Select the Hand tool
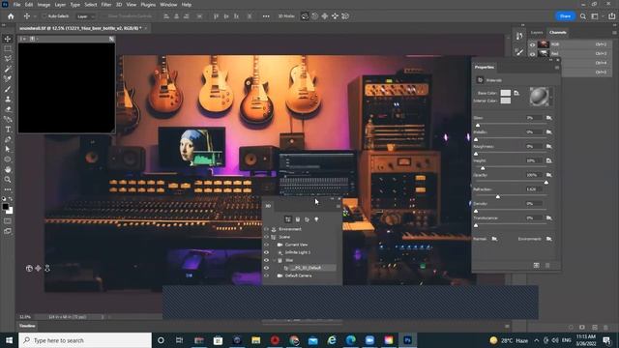This screenshot has width=619, height=348. [x=8, y=170]
